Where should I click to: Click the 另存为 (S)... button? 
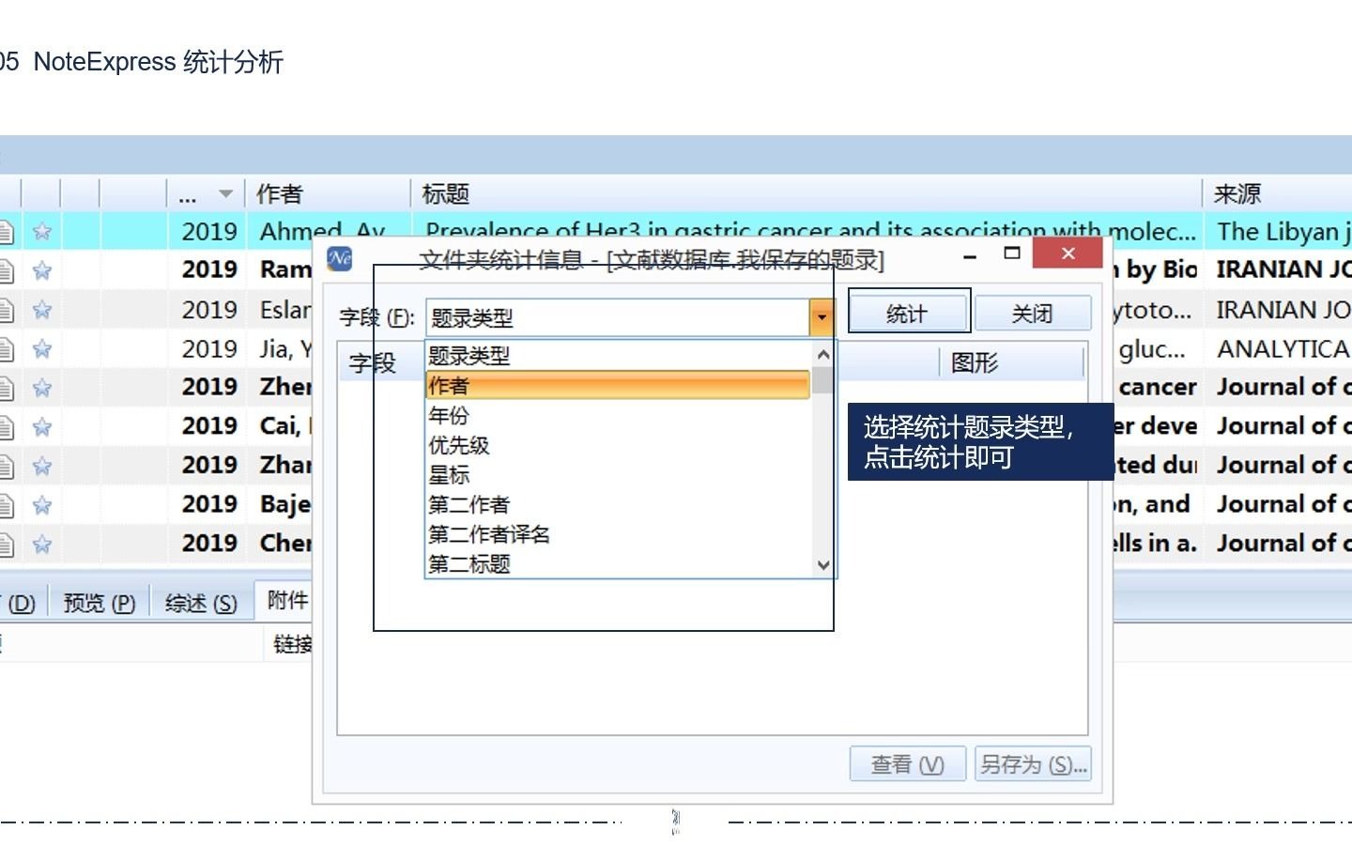[x=1033, y=764]
